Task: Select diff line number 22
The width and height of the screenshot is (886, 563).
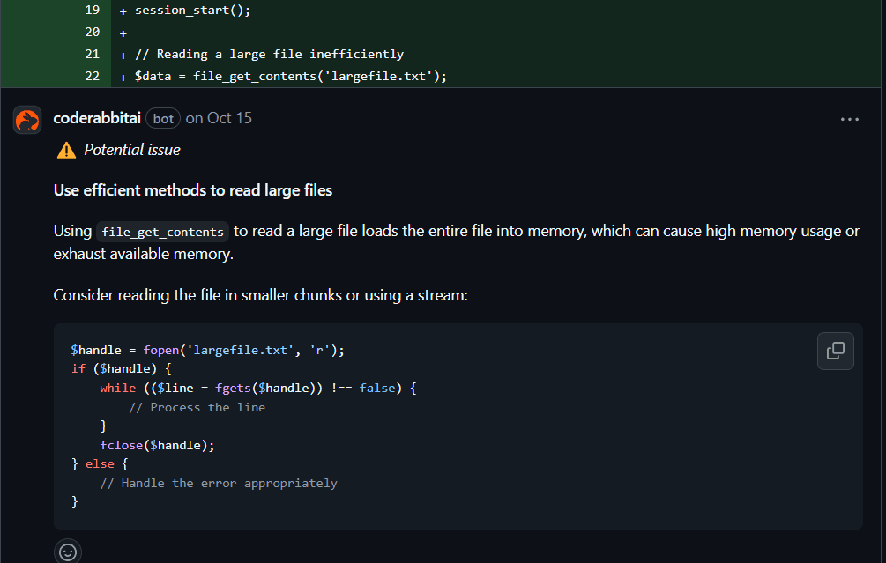Action: pyautogui.click(x=92, y=76)
